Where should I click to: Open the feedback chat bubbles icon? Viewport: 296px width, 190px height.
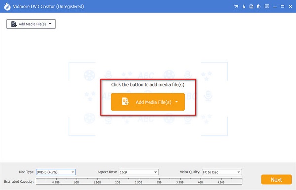pos(259,7)
